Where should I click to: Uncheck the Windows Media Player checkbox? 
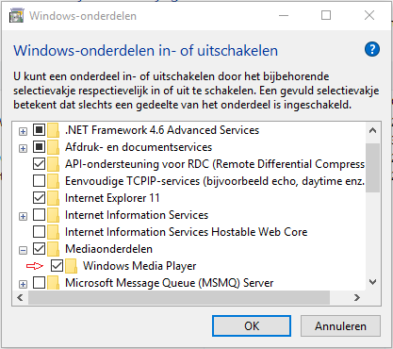click(x=57, y=266)
